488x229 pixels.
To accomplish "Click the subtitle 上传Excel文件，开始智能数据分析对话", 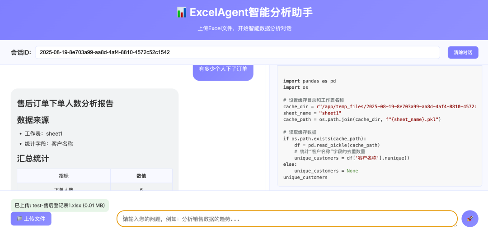I will 244,28.
